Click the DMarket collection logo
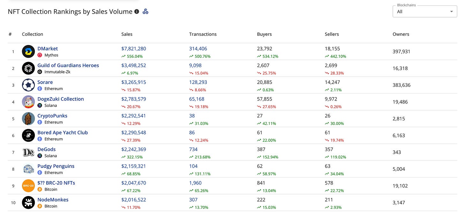The width and height of the screenshot is (465, 212). [x=28, y=51]
